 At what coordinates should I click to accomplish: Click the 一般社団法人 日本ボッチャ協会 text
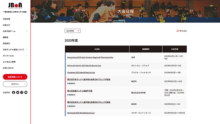pyautogui.click(x=15, y=12)
